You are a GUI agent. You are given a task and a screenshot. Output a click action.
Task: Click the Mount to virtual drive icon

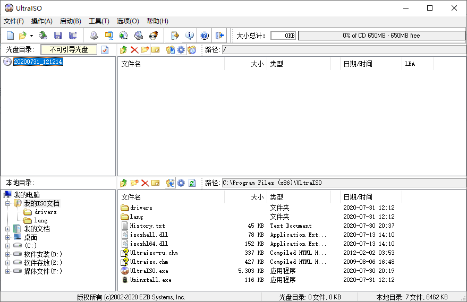click(x=139, y=36)
